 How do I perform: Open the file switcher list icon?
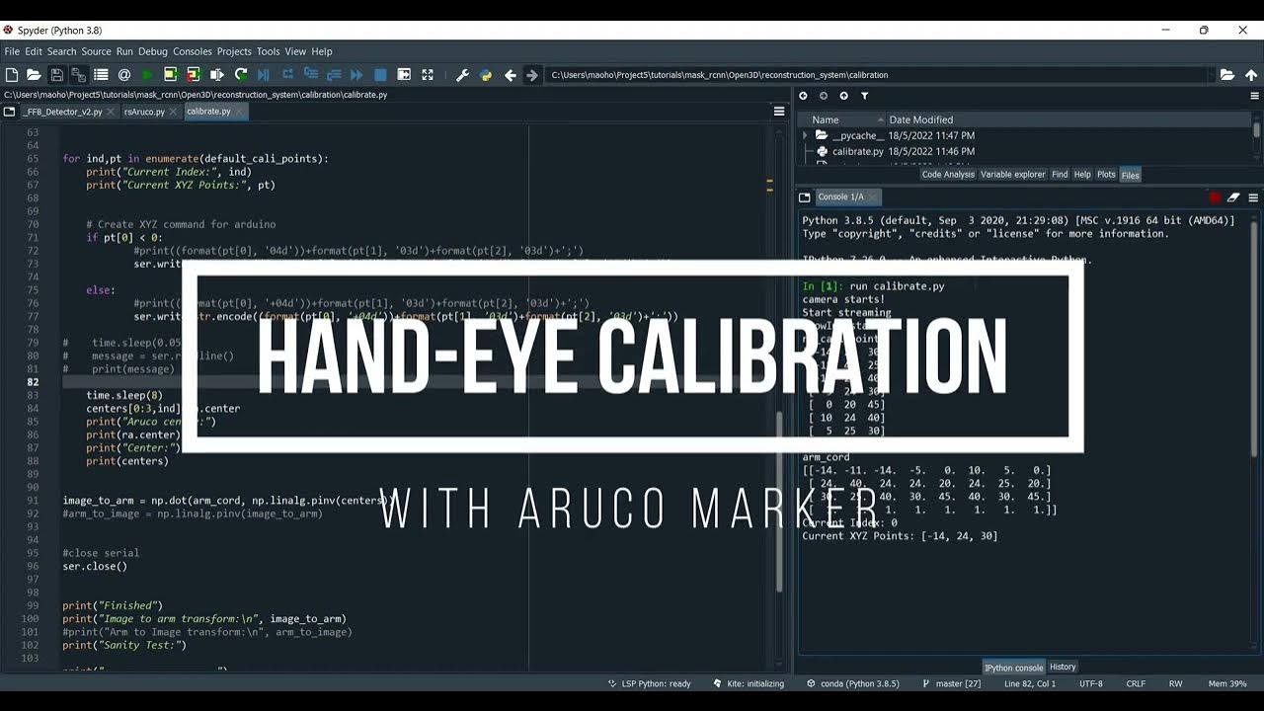tap(101, 75)
